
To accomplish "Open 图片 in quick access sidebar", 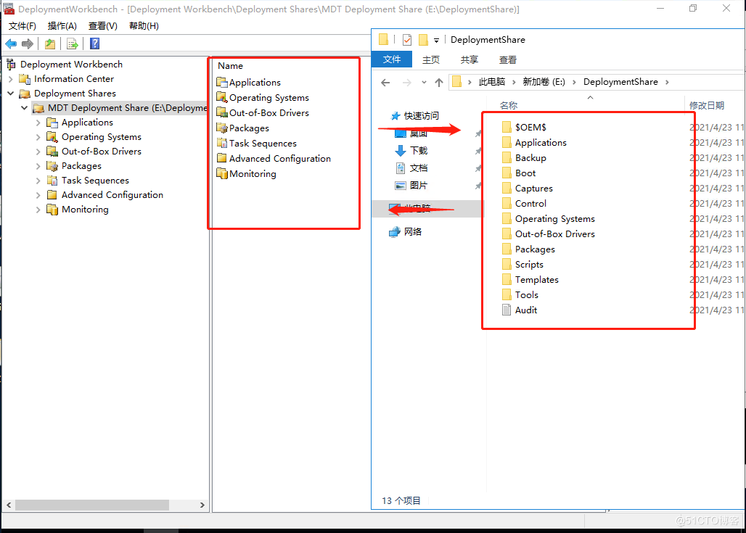I will click(419, 186).
